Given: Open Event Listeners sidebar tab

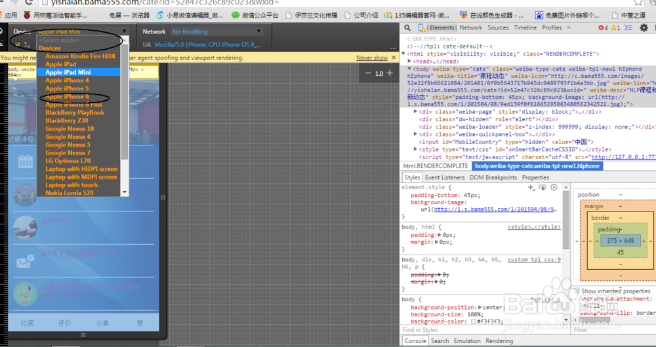Looking at the screenshot, I should click(445, 177).
